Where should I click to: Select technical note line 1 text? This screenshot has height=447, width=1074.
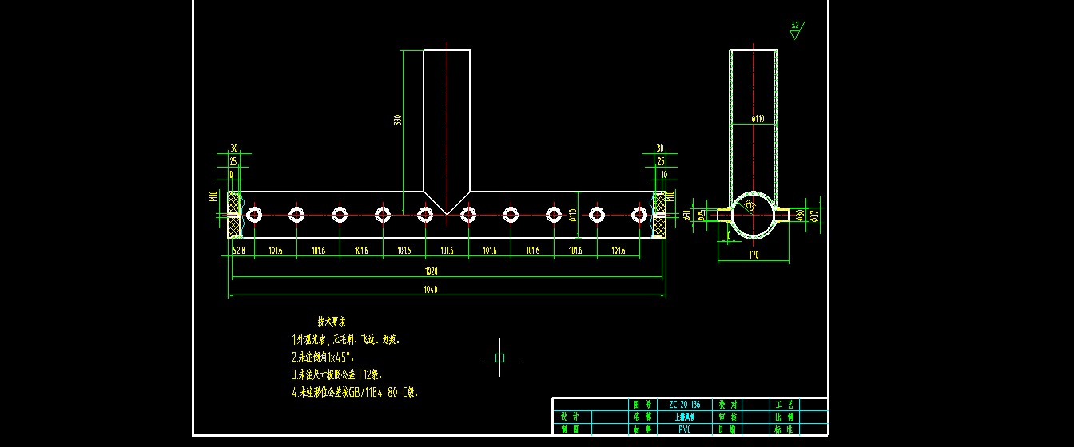[x=344, y=340]
